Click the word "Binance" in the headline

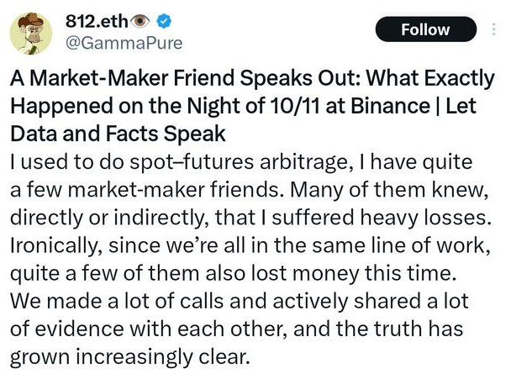pyautogui.click(x=390, y=106)
